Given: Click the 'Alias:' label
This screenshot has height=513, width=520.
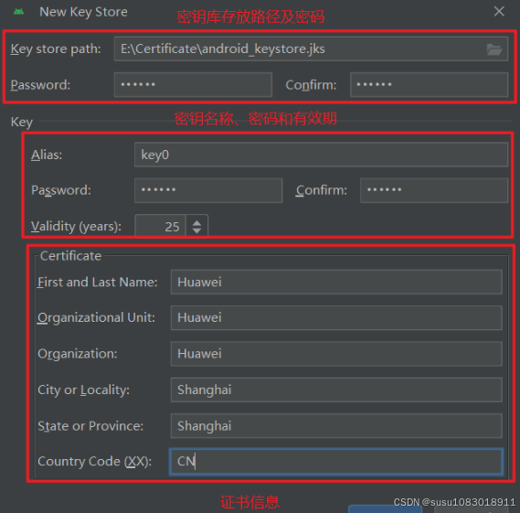Looking at the screenshot, I should (x=47, y=155).
